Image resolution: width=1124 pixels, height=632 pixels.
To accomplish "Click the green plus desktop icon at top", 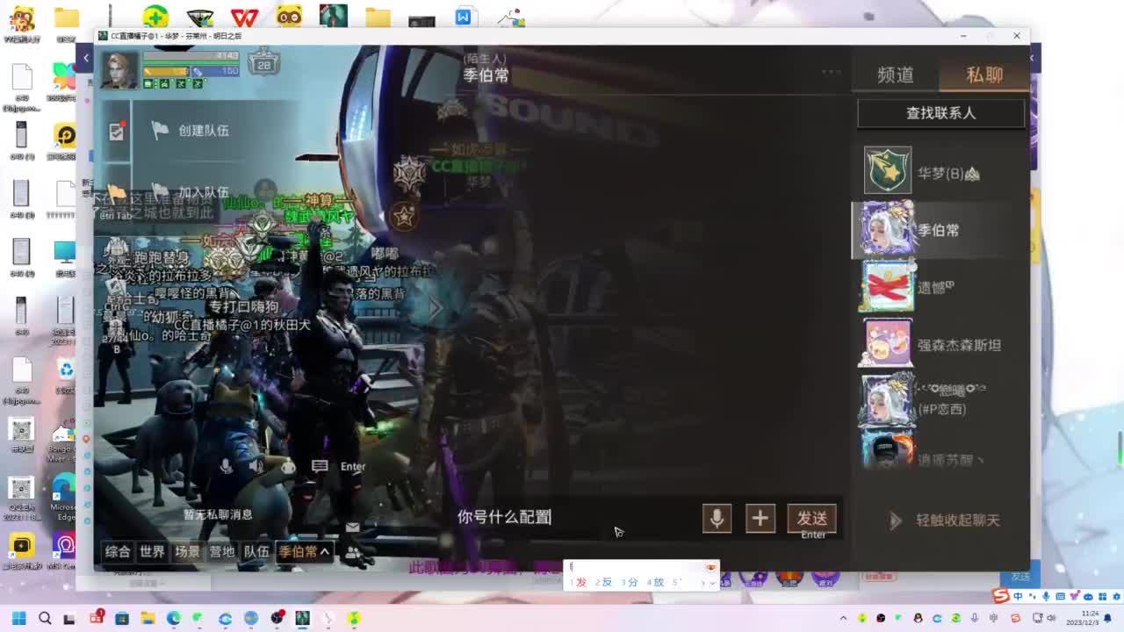I will [x=155, y=16].
